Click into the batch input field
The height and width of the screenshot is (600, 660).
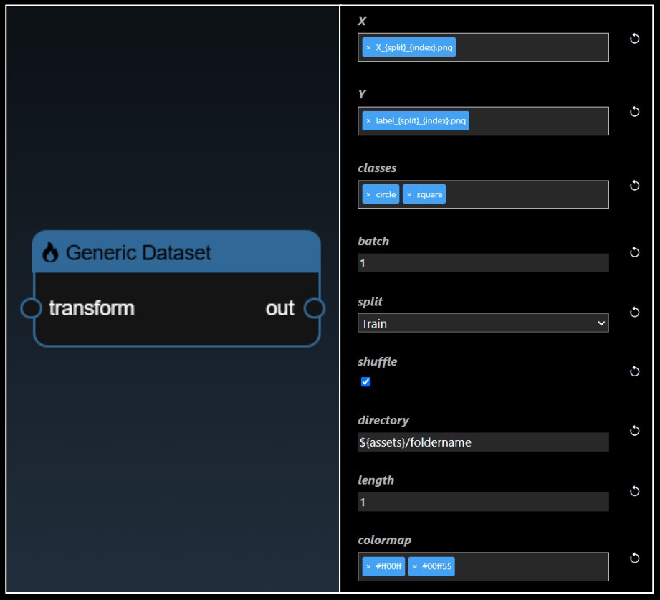point(483,263)
